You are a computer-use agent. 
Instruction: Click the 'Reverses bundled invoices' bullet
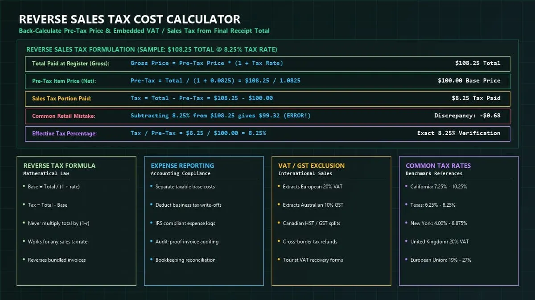pyautogui.click(x=57, y=260)
